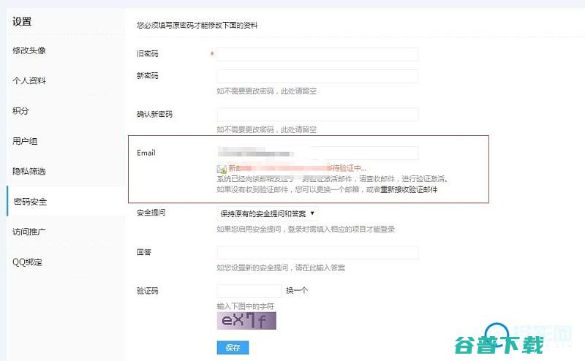Click the eX7f captcha image

[x=246, y=321]
